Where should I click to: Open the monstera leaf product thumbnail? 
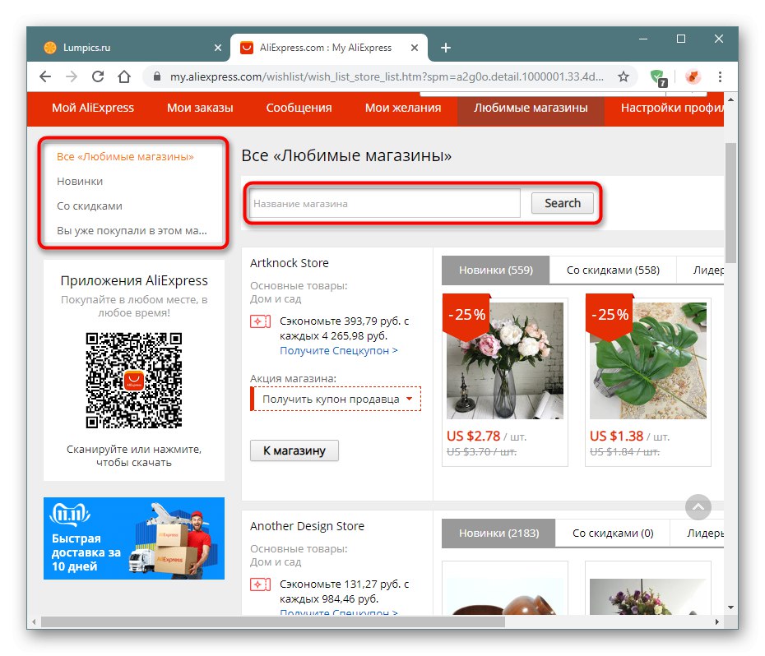pyautogui.click(x=648, y=360)
